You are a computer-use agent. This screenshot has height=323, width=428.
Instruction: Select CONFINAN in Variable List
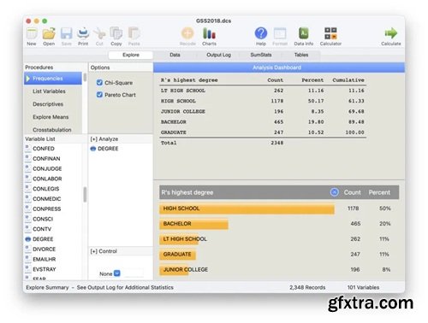coord(46,159)
